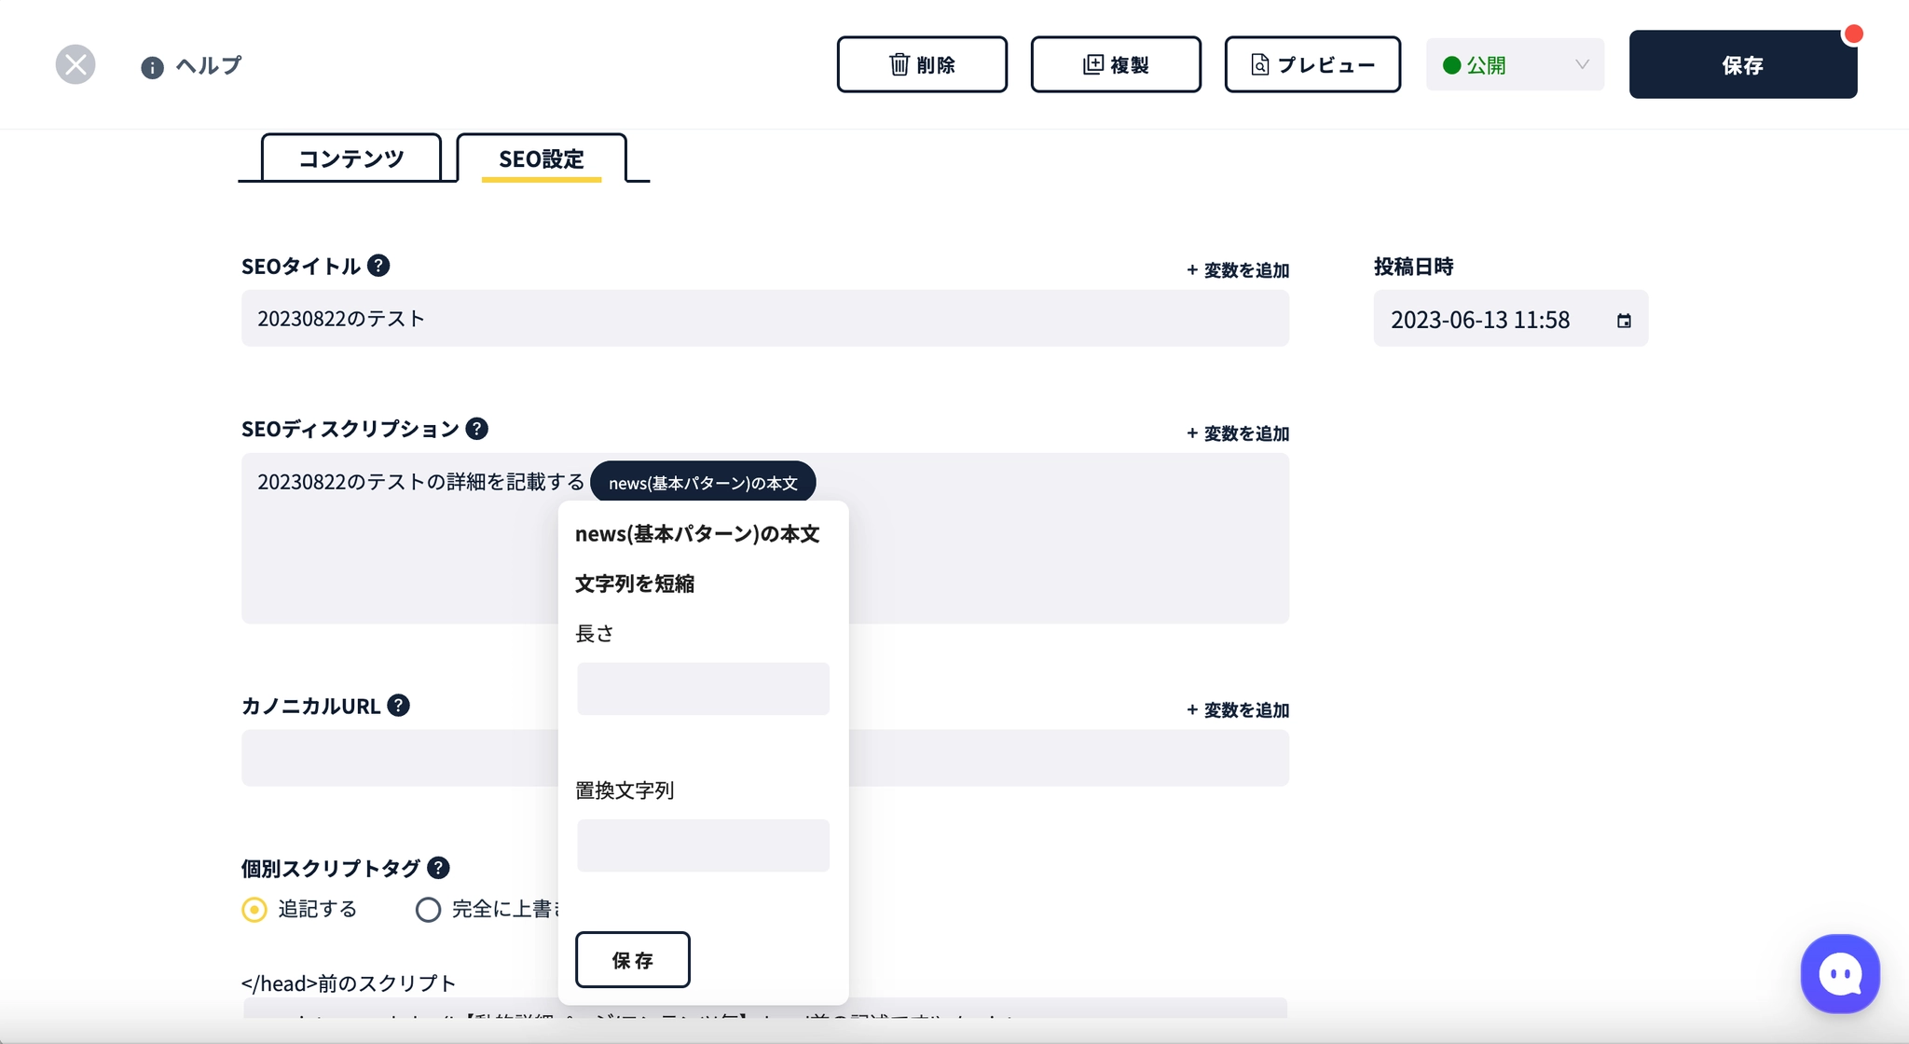The image size is (1909, 1044).
Task: Focus the 長さ input in popup
Action: click(703, 689)
